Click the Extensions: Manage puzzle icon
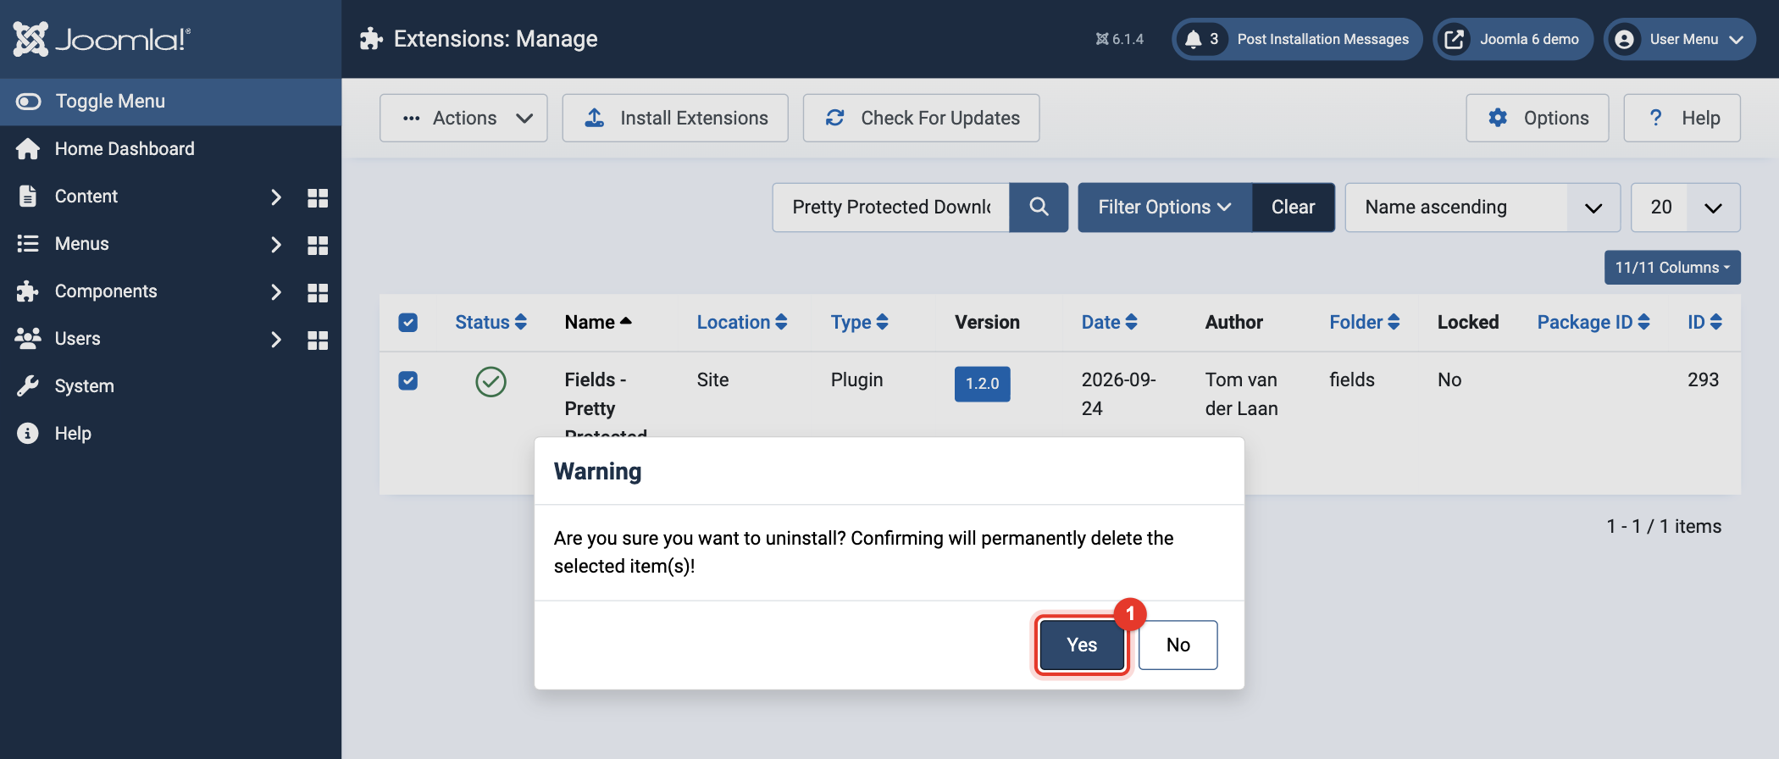The height and width of the screenshot is (759, 1779). click(371, 39)
